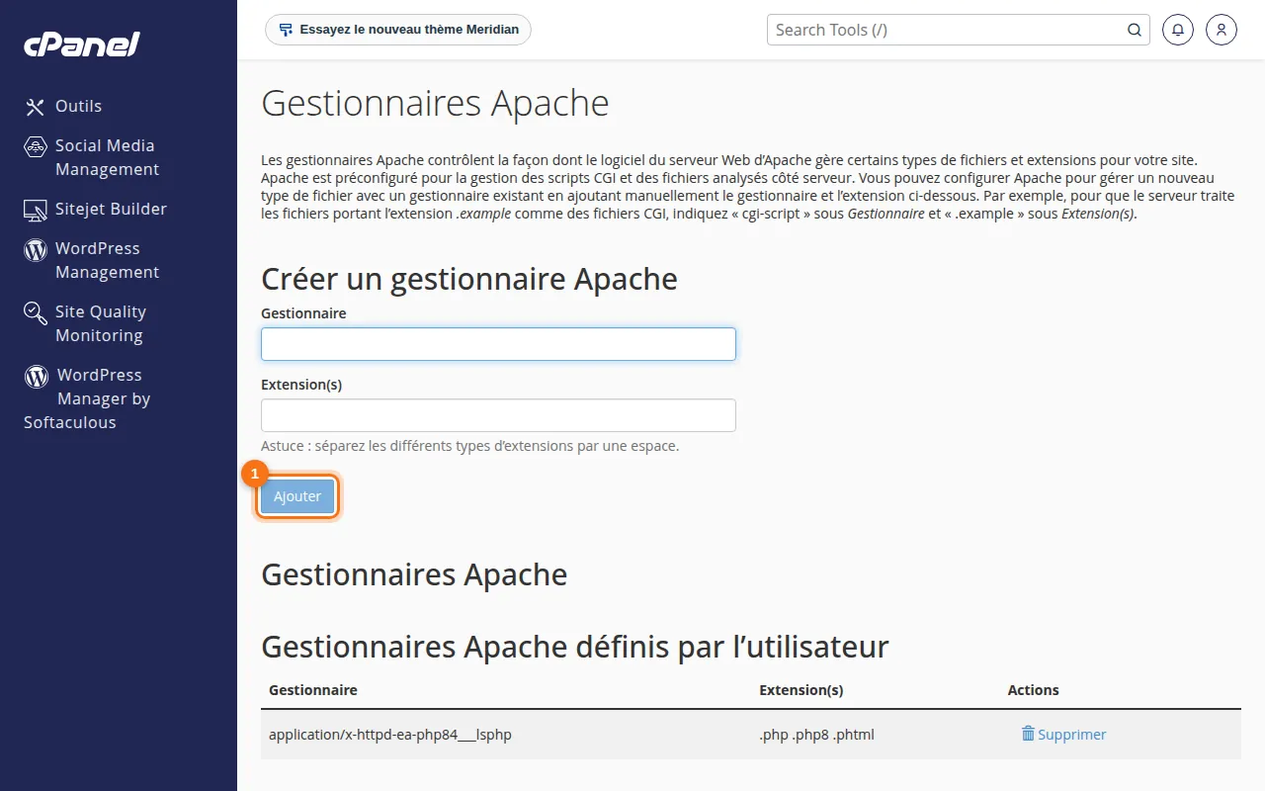The image size is (1265, 791).
Task: Select application/x-httpd-ea-php84___lsphp text
Action: click(x=390, y=735)
